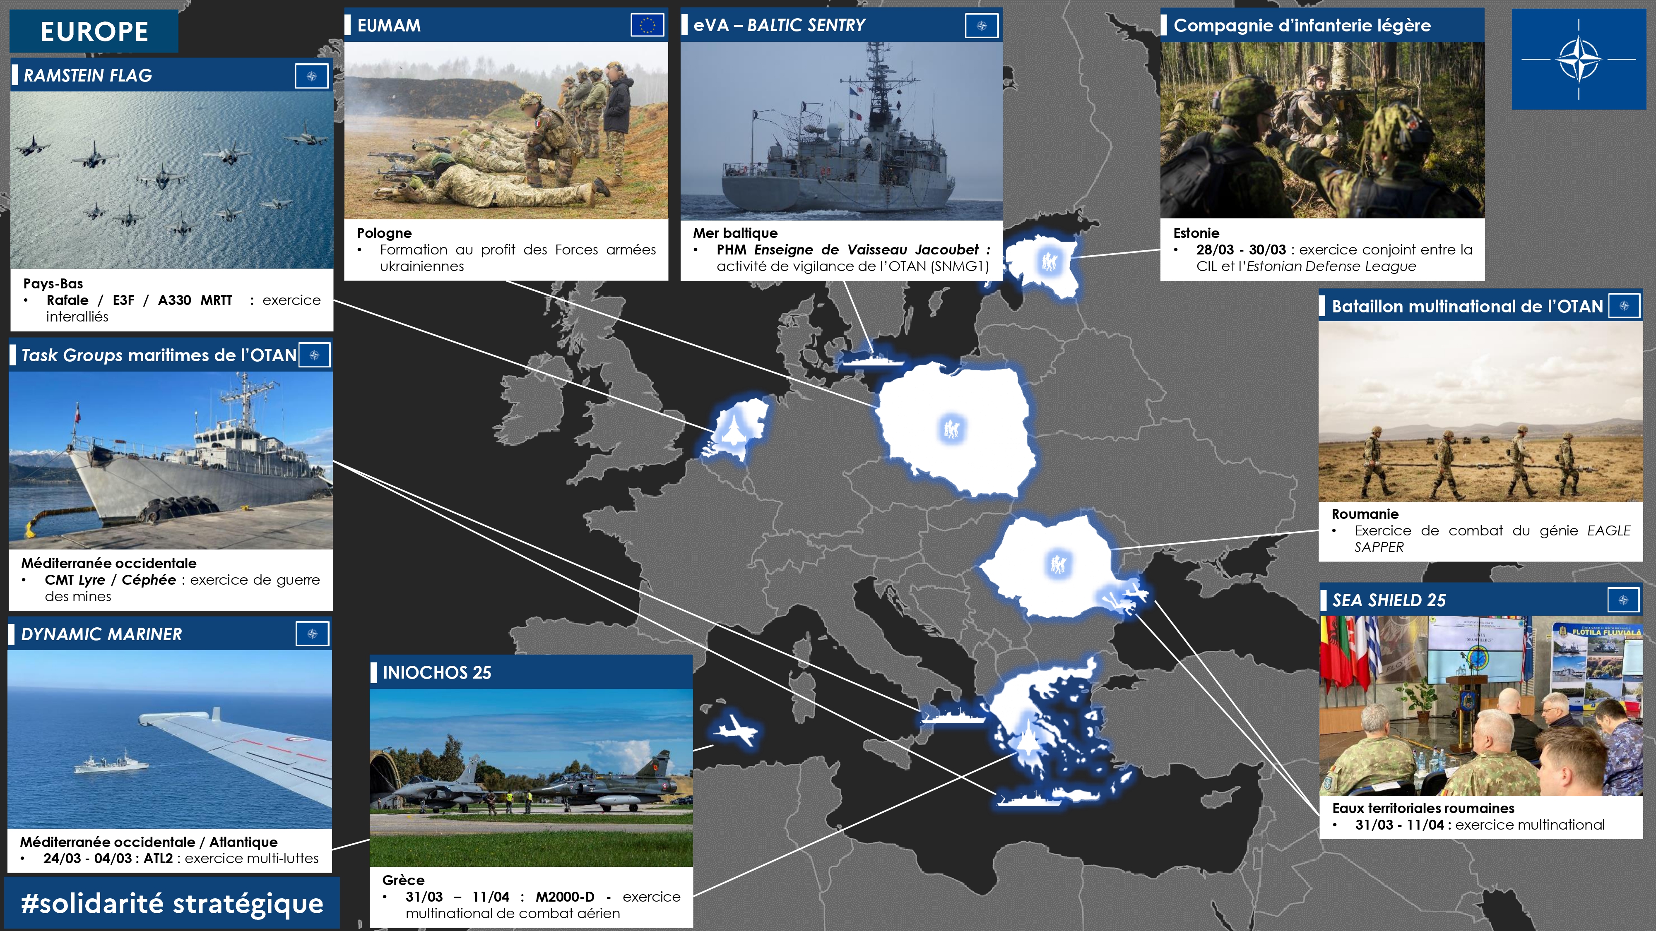Screen dimensions: 1656x931
Task: Click the Roumanie location heading
Action: pyautogui.click(x=1365, y=514)
